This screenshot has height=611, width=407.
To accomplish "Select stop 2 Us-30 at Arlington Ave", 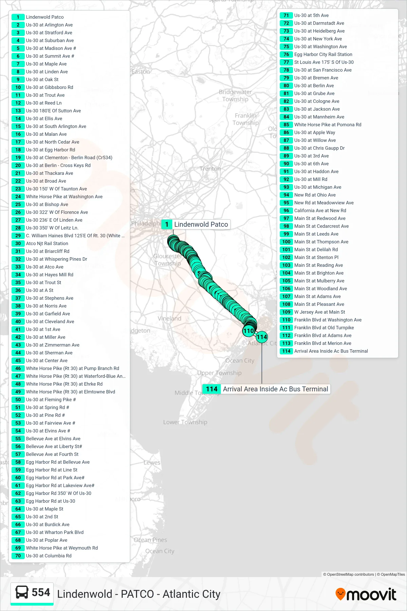I will [x=42, y=25].
